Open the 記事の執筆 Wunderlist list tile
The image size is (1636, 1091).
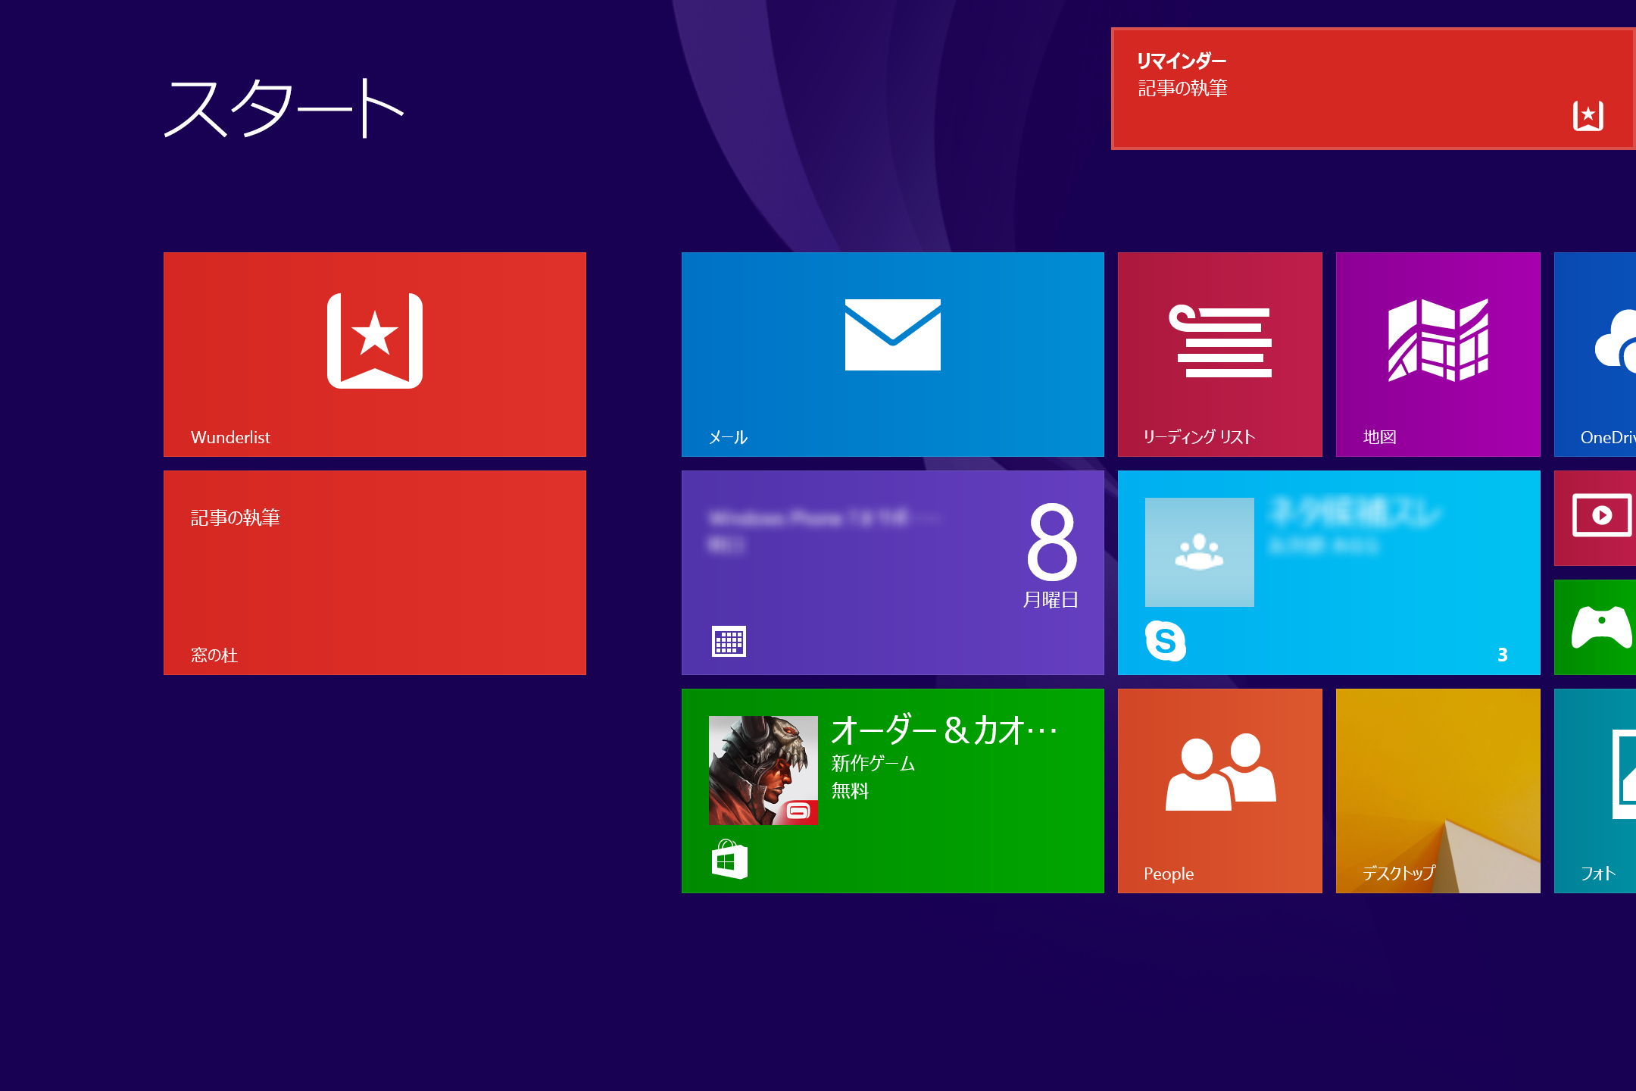click(x=374, y=572)
